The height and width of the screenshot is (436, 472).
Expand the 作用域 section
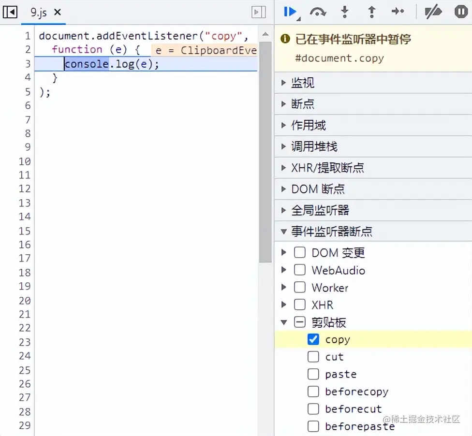(373, 125)
